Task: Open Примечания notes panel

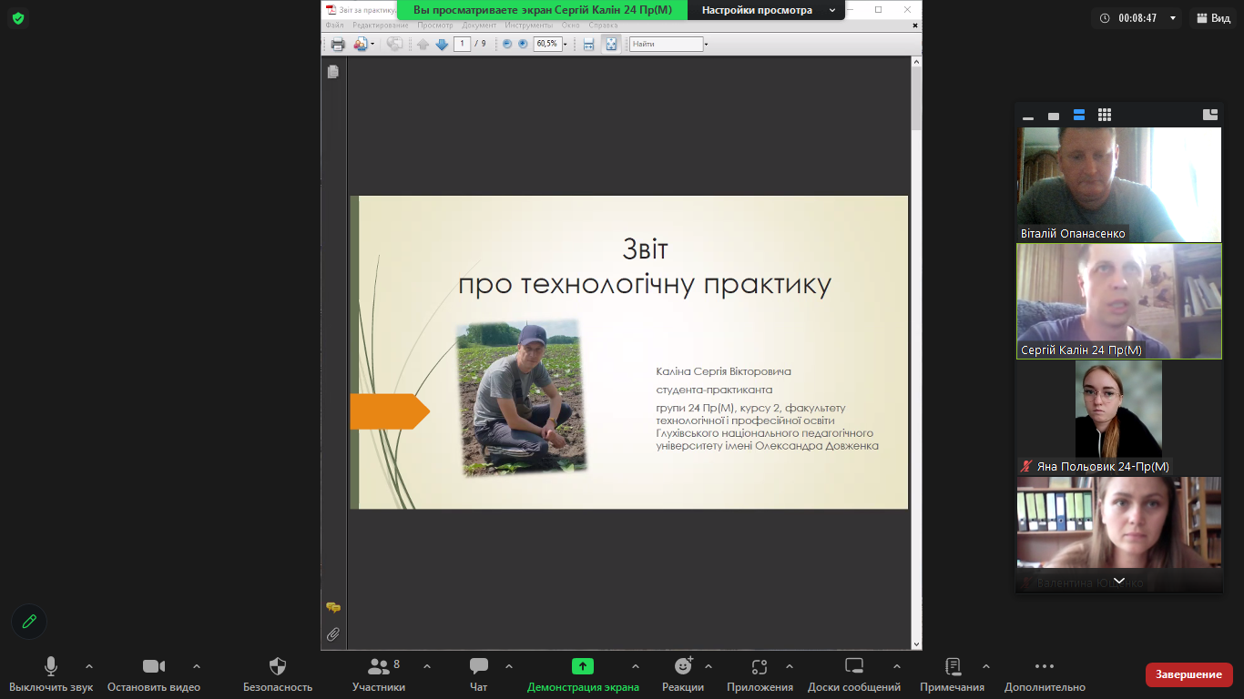Action: 952,674
